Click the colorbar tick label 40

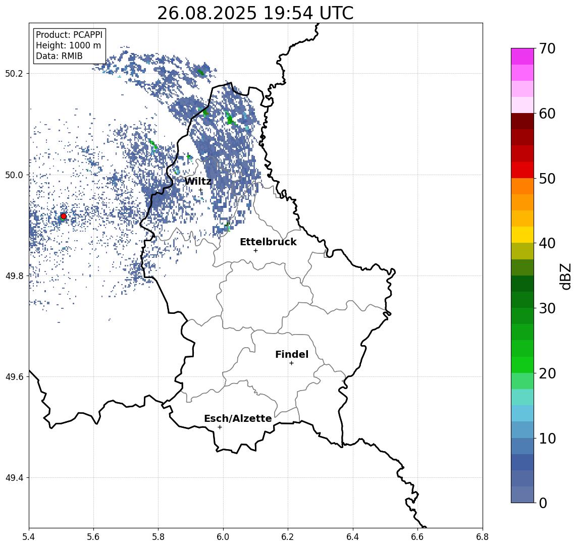[x=547, y=243]
